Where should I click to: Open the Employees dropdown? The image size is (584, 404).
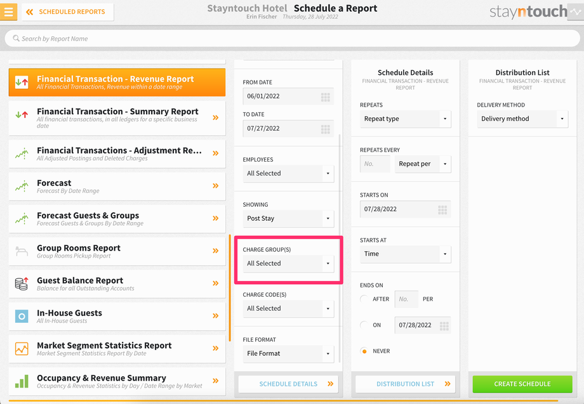click(x=288, y=173)
